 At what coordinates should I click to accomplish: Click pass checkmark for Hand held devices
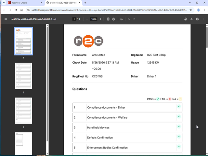(179, 126)
